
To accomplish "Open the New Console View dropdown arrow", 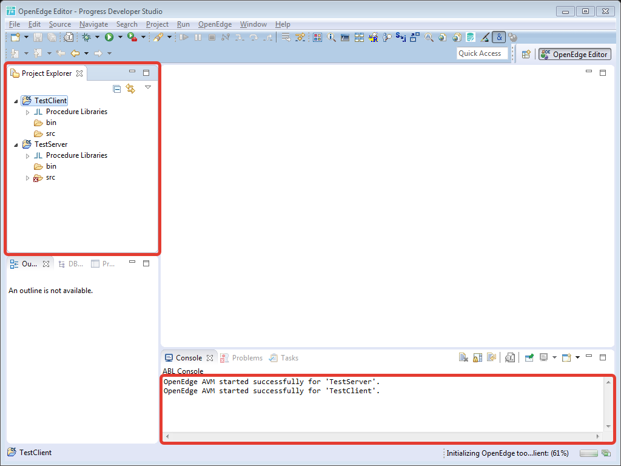I will tap(577, 357).
